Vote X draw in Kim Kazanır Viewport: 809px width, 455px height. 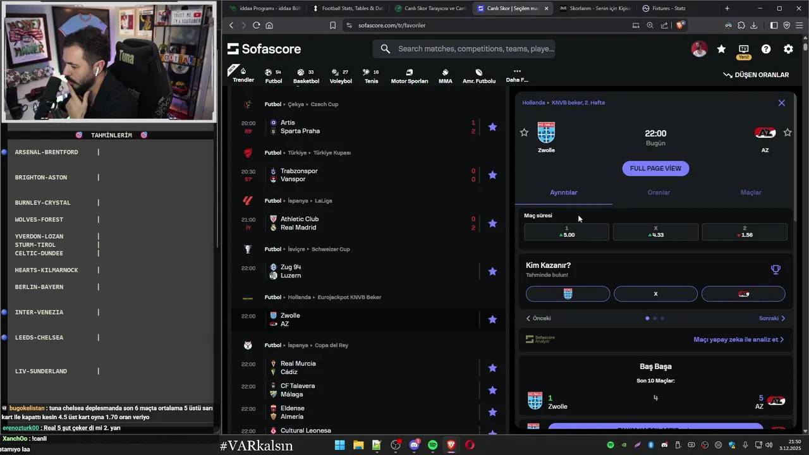tap(655, 294)
